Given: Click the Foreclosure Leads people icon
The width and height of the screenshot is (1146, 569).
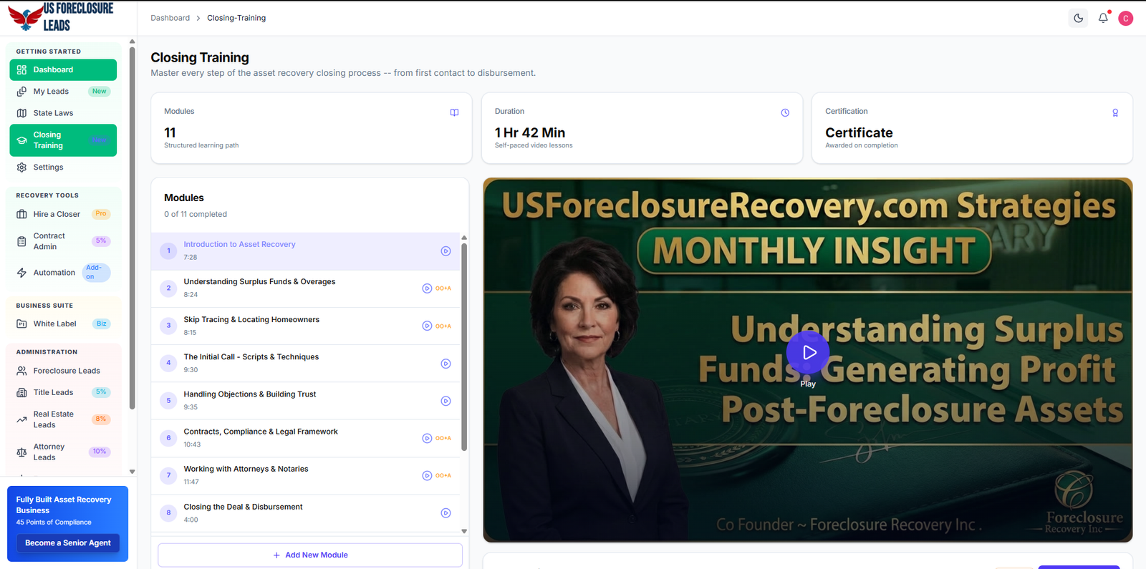Looking at the screenshot, I should [x=21, y=371].
